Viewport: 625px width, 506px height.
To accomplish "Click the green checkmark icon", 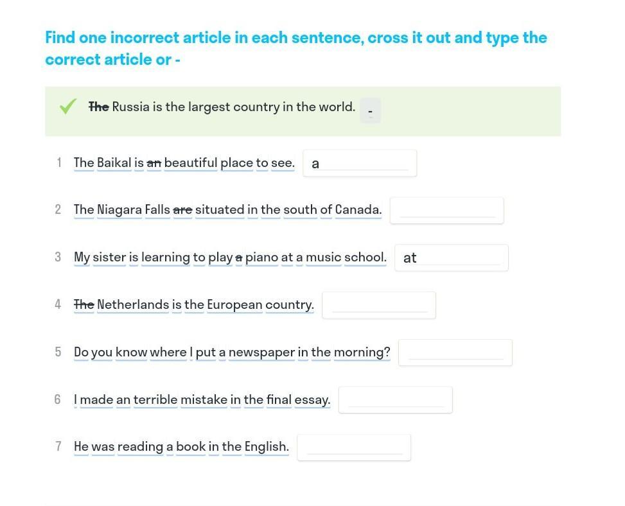I will 67,107.
